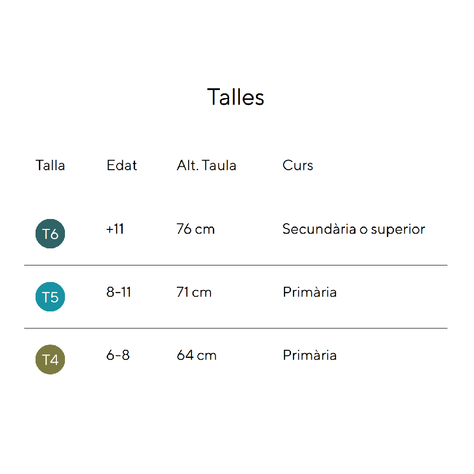Click Secundària o superior course text
The height and width of the screenshot is (474, 474).
pos(354,229)
